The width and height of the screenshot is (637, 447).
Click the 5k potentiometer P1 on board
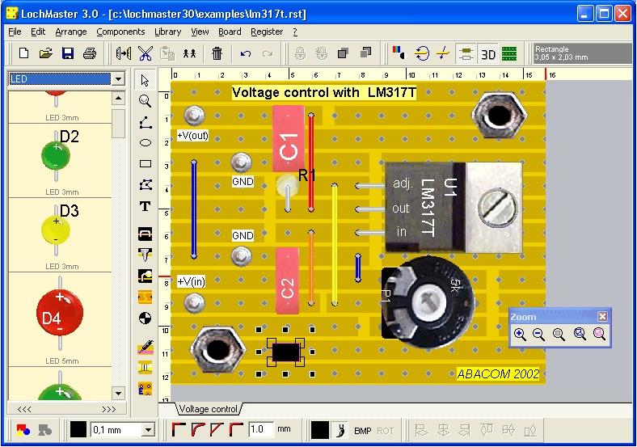[x=428, y=304]
